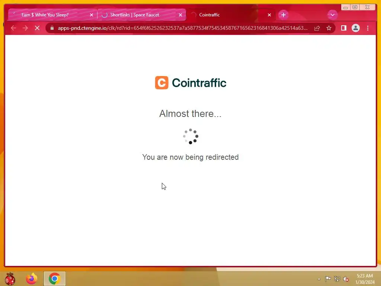The image size is (381, 286).
Task: Open network status tray icon
Action: pos(337,279)
